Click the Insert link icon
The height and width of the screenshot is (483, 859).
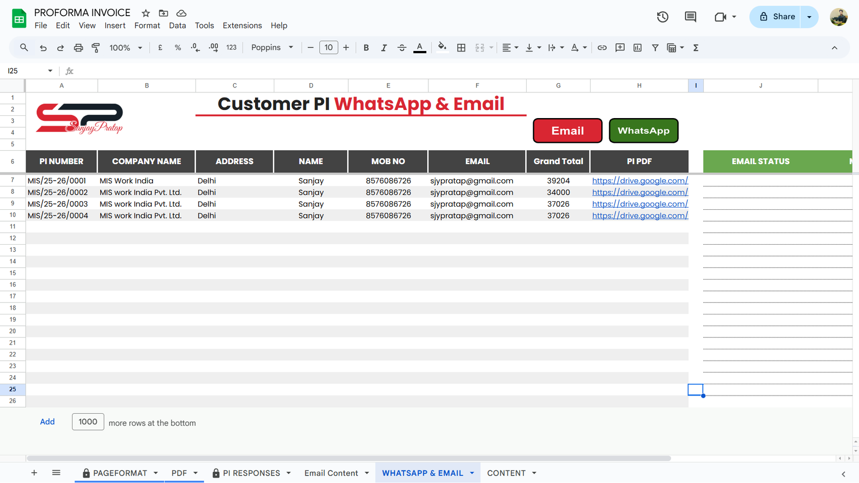click(x=602, y=48)
